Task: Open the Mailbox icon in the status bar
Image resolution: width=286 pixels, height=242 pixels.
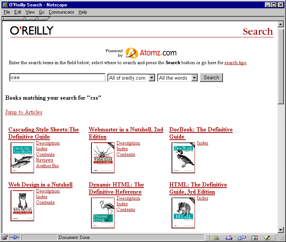Action: [x=229, y=237]
